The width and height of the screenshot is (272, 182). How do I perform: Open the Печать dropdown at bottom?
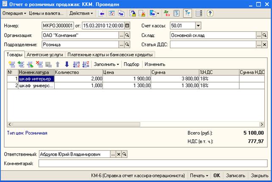pyautogui.click(x=199, y=175)
